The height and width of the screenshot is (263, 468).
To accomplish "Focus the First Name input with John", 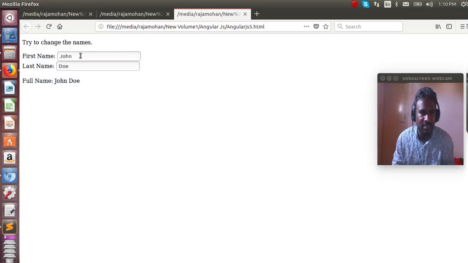I will click(x=99, y=56).
